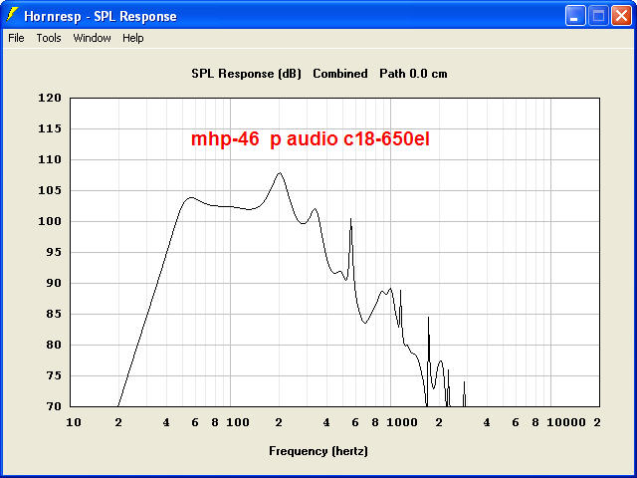Image resolution: width=637 pixels, height=478 pixels.
Task: Click the 10000 label on the frequency axis
Action: pyautogui.click(x=566, y=422)
